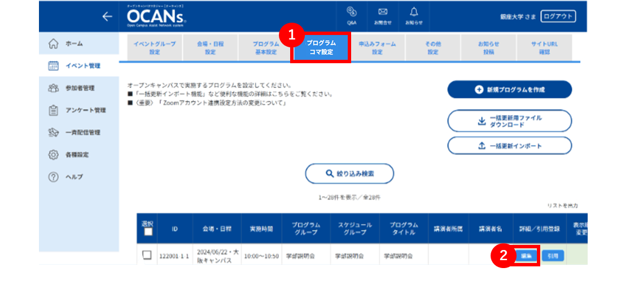Open the Q&A icon in header

click(352, 16)
